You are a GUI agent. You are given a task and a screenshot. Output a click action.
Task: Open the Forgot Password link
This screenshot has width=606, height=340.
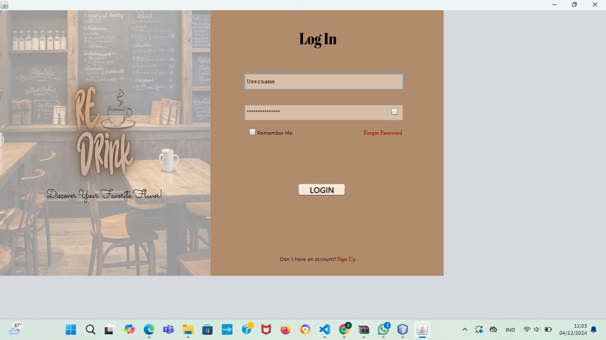[383, 133]
